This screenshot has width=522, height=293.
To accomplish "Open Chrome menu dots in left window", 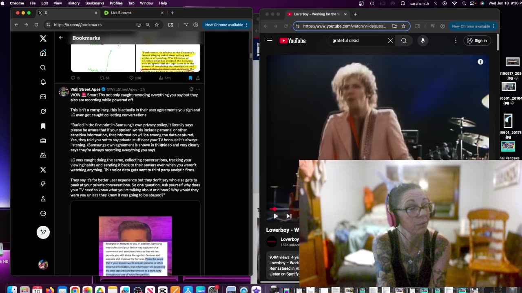I will (247, 25).
